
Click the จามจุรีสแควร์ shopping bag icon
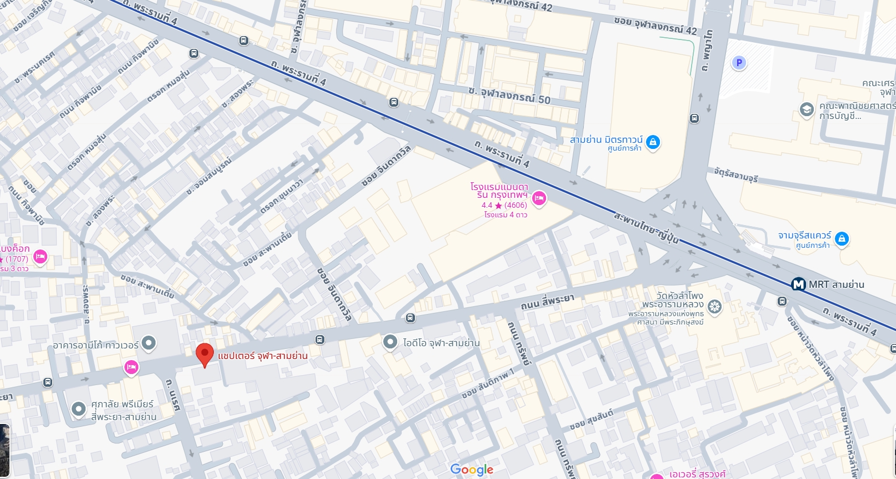[842, 239]
